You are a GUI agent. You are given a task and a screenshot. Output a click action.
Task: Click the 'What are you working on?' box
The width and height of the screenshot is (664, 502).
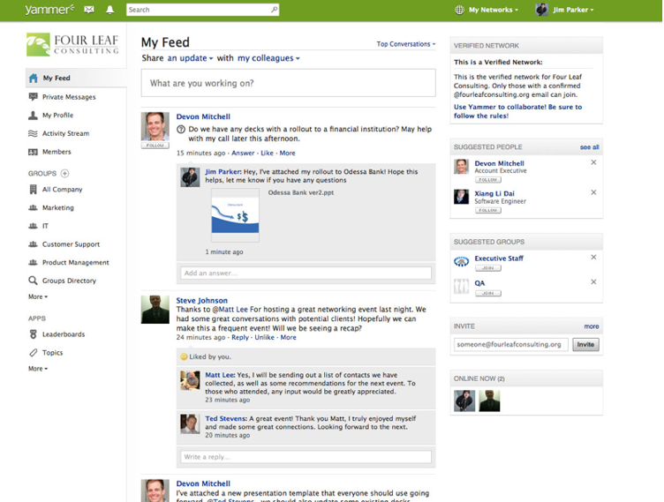point(288,83)
